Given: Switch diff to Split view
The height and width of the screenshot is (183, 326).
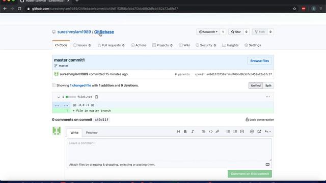Looking at the screenshot, I should [x=268, y=85].
